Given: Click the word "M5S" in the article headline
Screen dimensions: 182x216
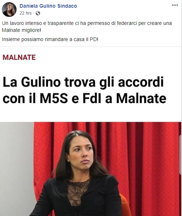Looking at the screenshot, I should pyautogui.click(x=54, y=99).
